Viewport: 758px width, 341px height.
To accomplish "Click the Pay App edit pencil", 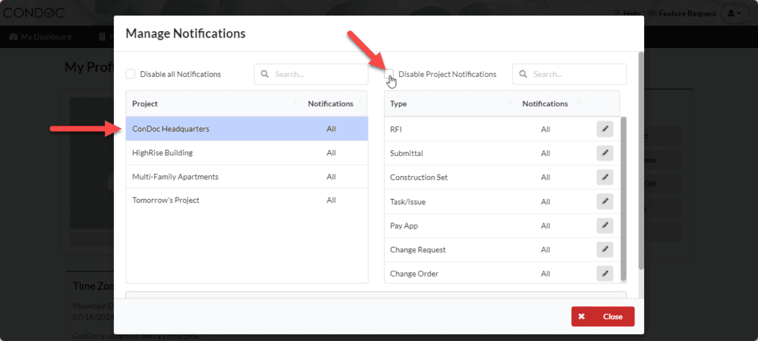I will coord(605,226).
